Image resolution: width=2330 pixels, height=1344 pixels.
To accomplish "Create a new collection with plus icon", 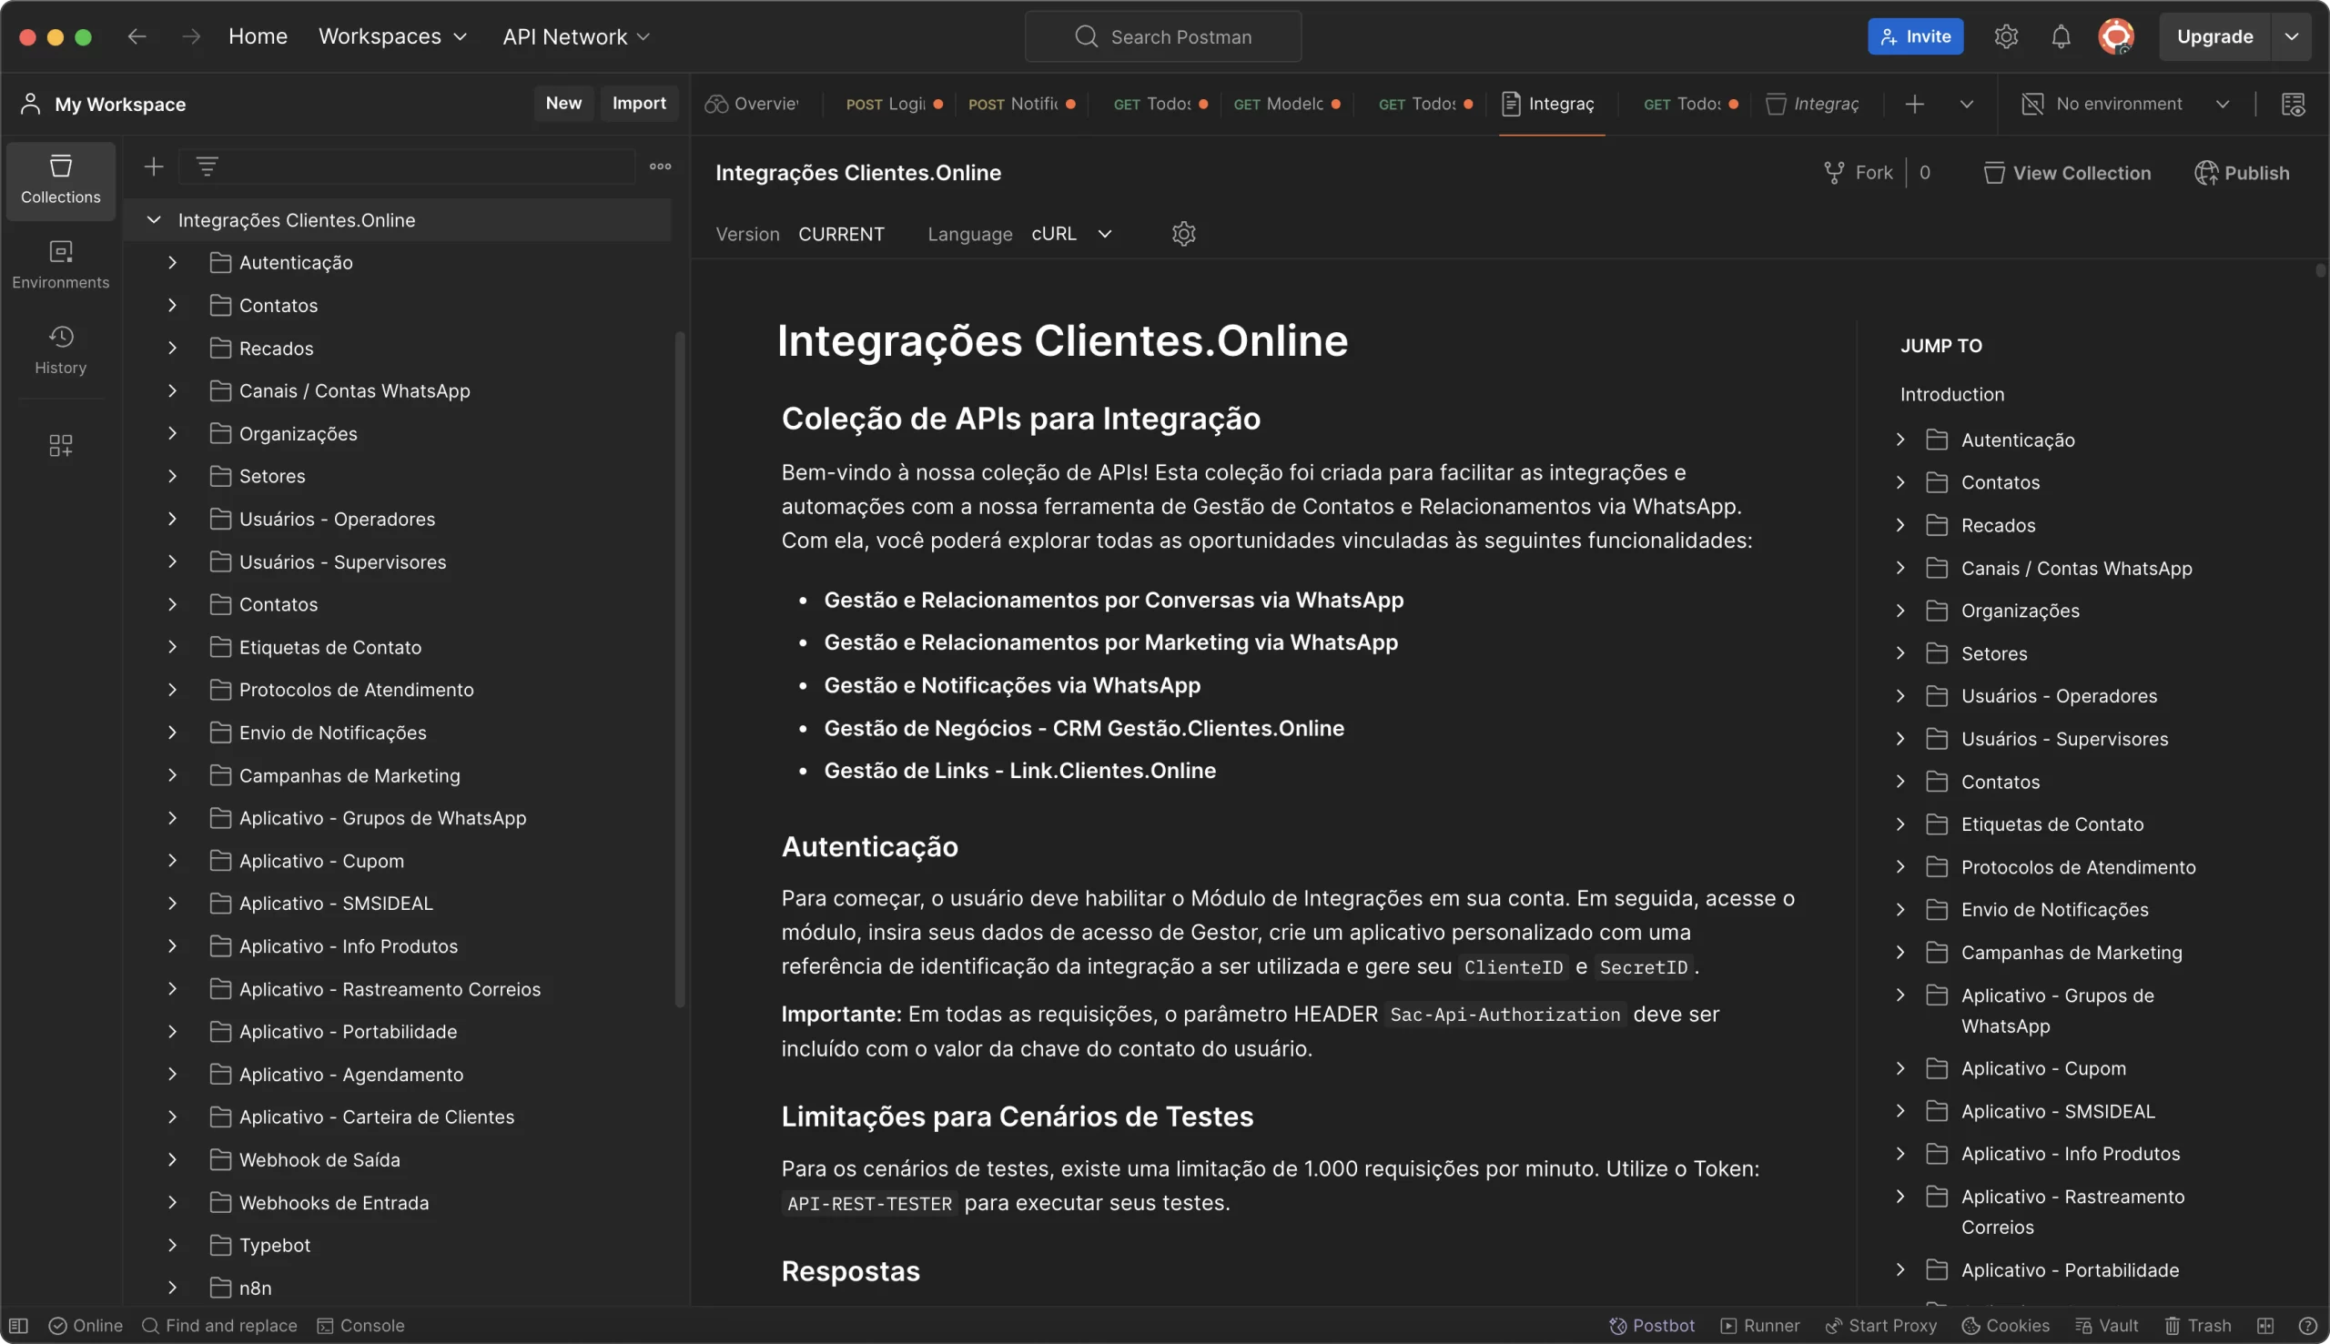I will point(153,167).
